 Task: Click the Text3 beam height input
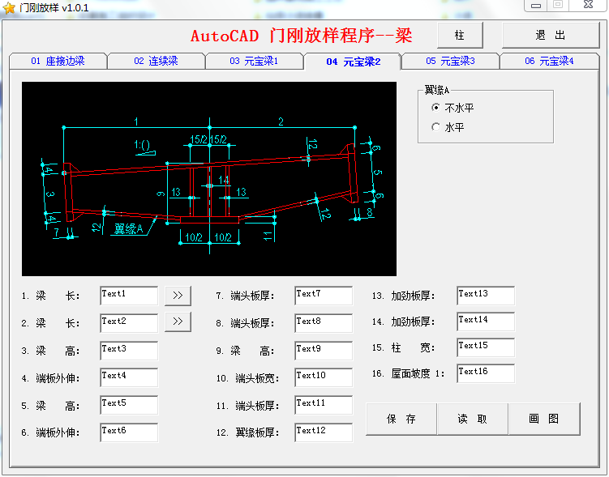129,351
